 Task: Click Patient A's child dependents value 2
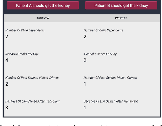coord(7,37)
